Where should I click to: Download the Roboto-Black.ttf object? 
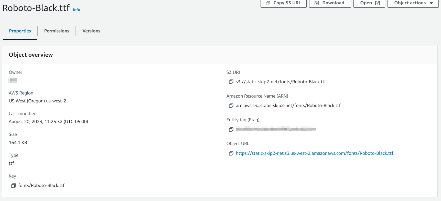(330, 3)
